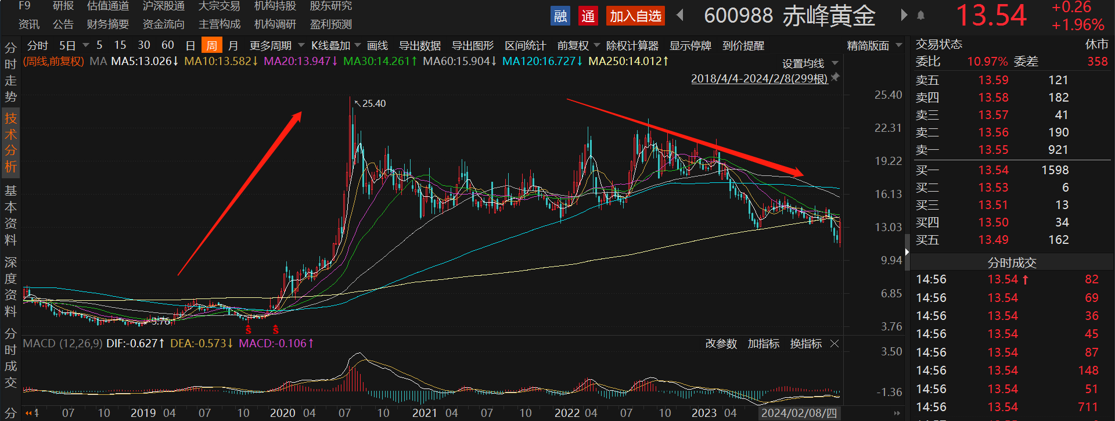The width and height of the screenshot is (1115, 421).
Task: Close the MACD indicator panel
Action: (835, 344)
